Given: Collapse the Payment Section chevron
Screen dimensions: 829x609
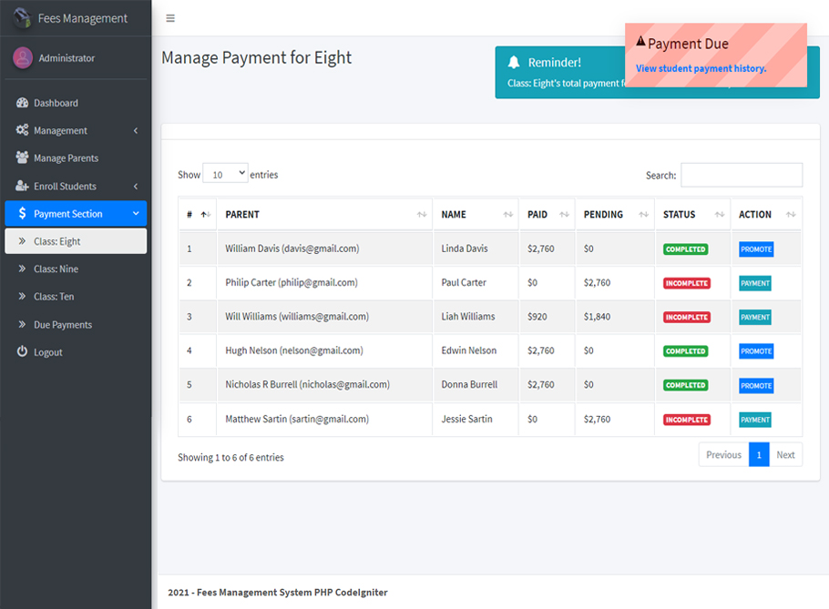Looking at the screenshot, I should [136, 213].
